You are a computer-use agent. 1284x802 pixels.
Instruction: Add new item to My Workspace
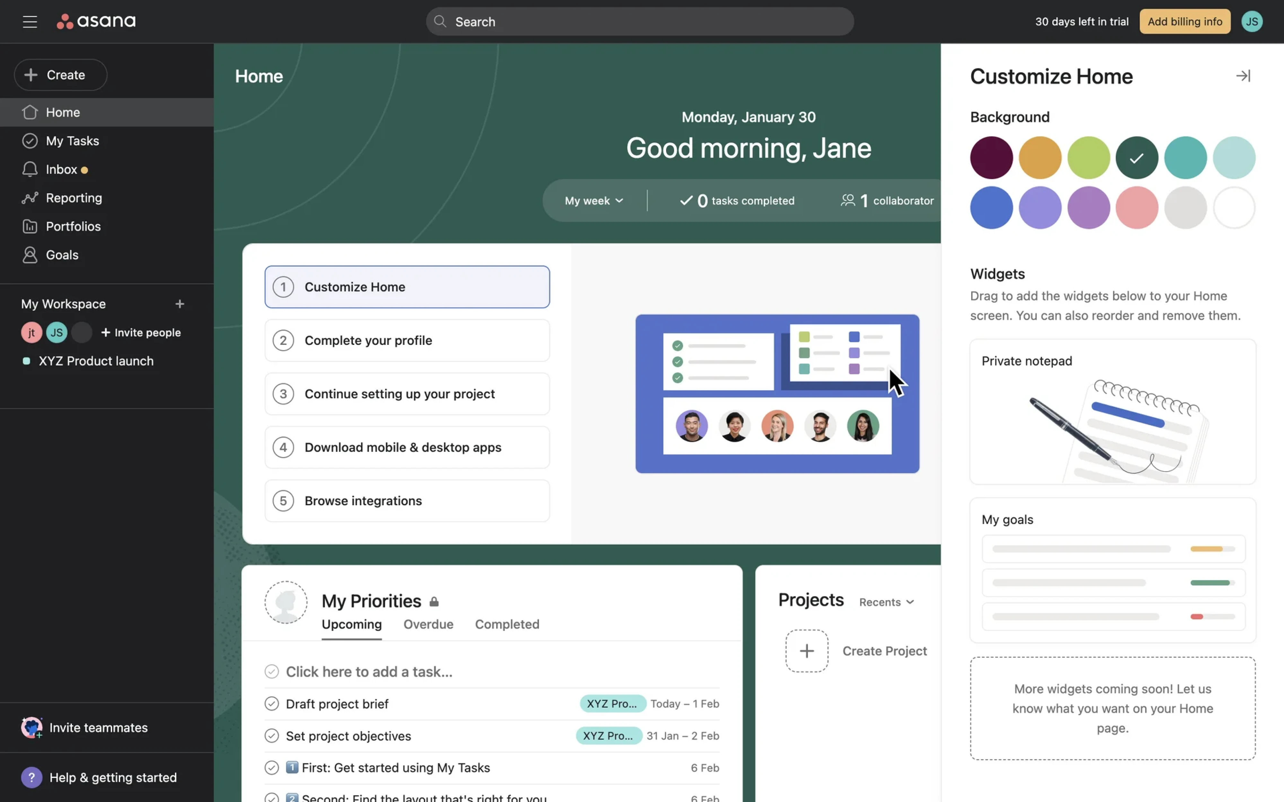point(180,304)
